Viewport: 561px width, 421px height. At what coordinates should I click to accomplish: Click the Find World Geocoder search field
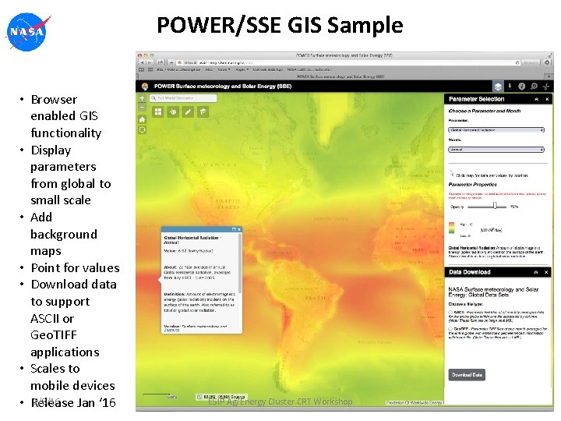183,97
